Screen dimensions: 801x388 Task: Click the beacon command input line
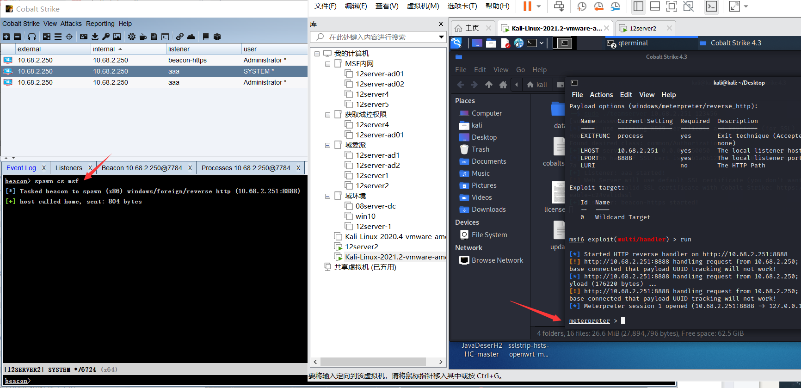[169, 381]
